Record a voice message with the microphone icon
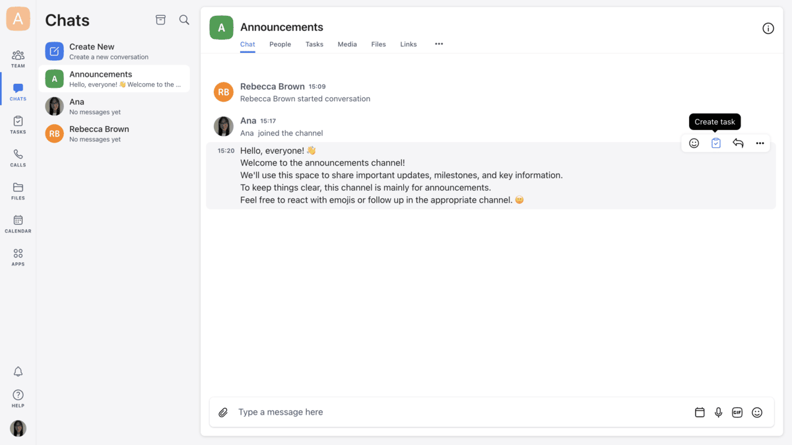The image size is (792, 445). click(x=718, y=412)
